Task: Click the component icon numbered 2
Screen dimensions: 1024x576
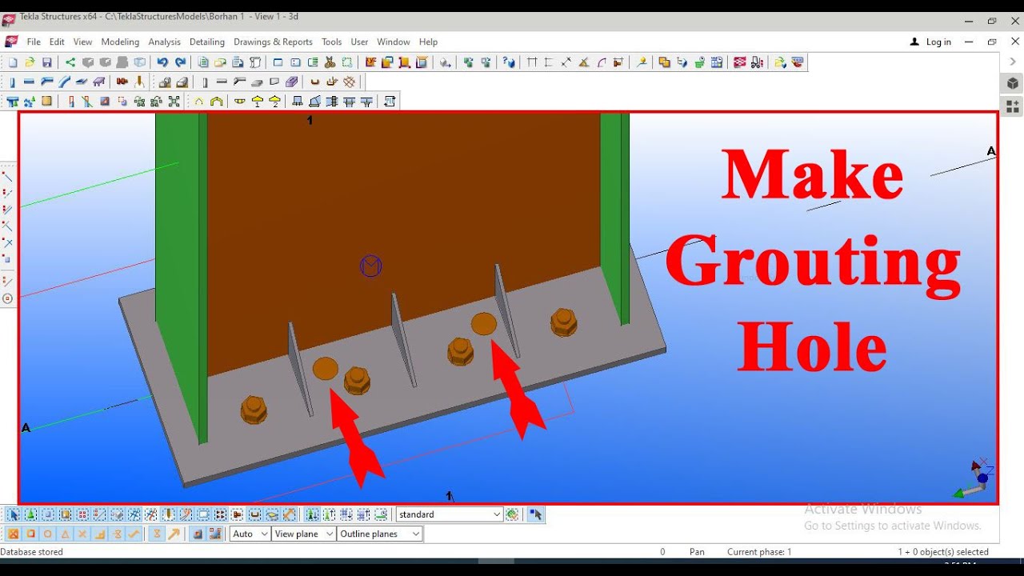Action: 274,102
